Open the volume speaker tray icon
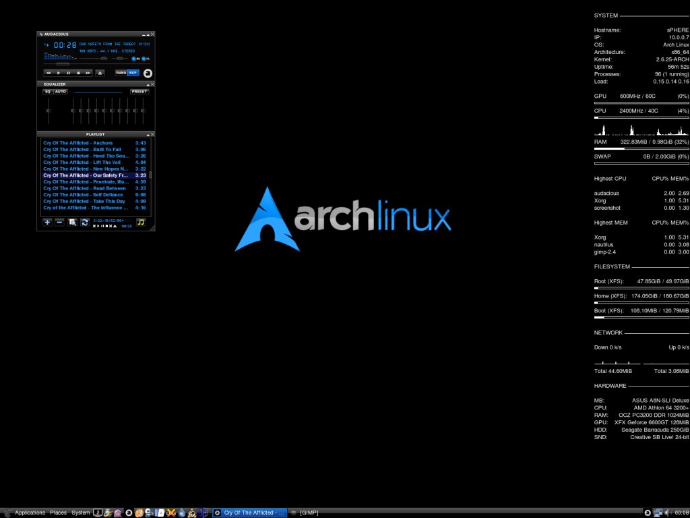Screen dimensions: 690x518 click(667, 513)
